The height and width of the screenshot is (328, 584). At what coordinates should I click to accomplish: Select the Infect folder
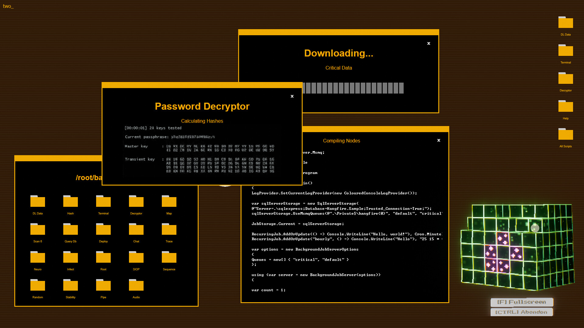pyautogui.click(x=70, y=257)
